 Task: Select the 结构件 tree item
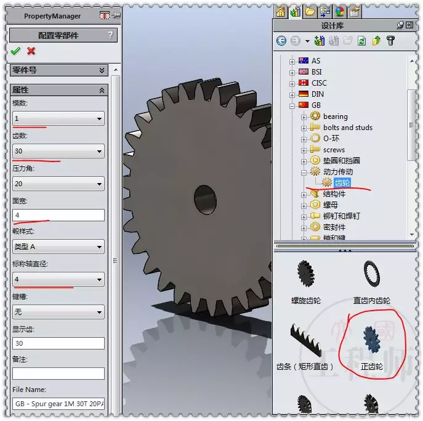tap(334, 194)
